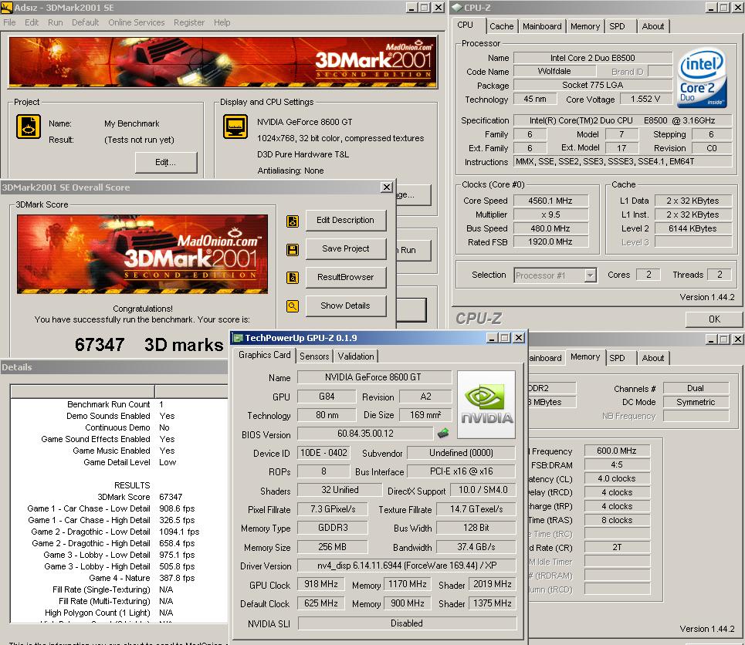The width and height of the screenshot is (745, 645).
Task: Click the ResultBrowser button
Action: click(345, 278)
